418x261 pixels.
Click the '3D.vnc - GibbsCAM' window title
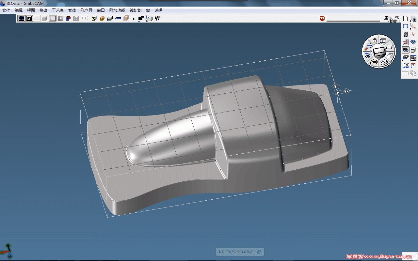25,3
